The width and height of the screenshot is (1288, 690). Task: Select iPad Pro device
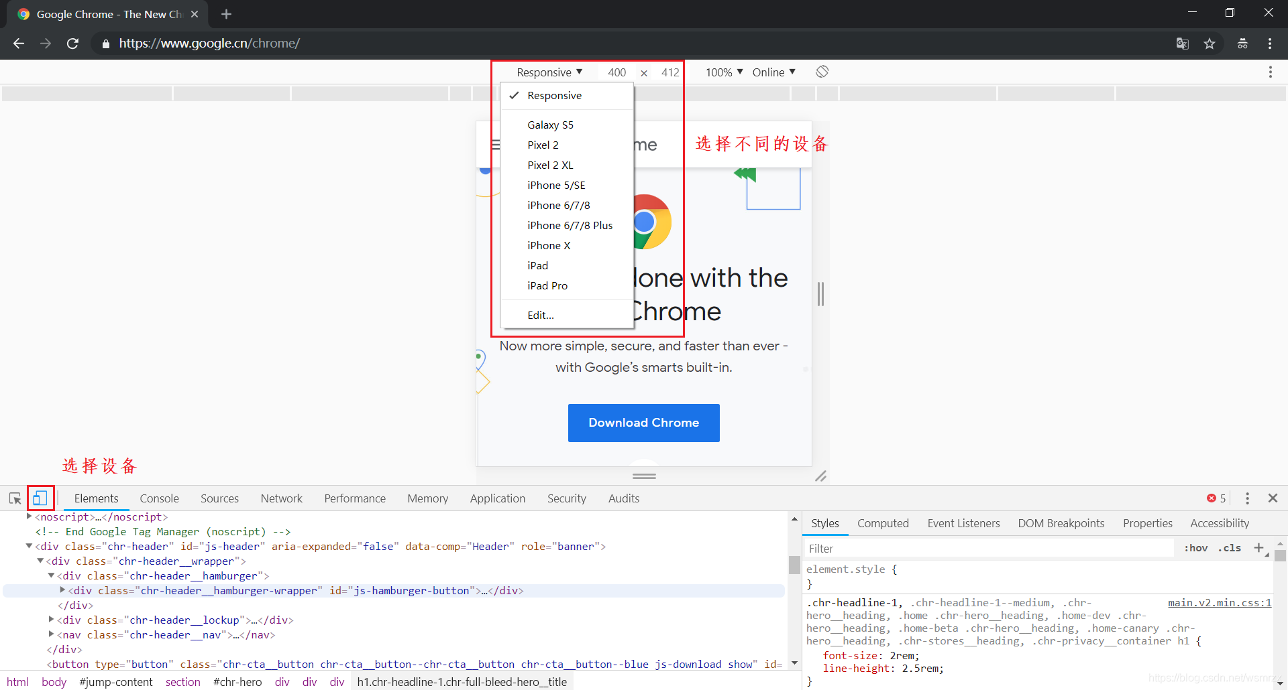(x=568, y=286)
